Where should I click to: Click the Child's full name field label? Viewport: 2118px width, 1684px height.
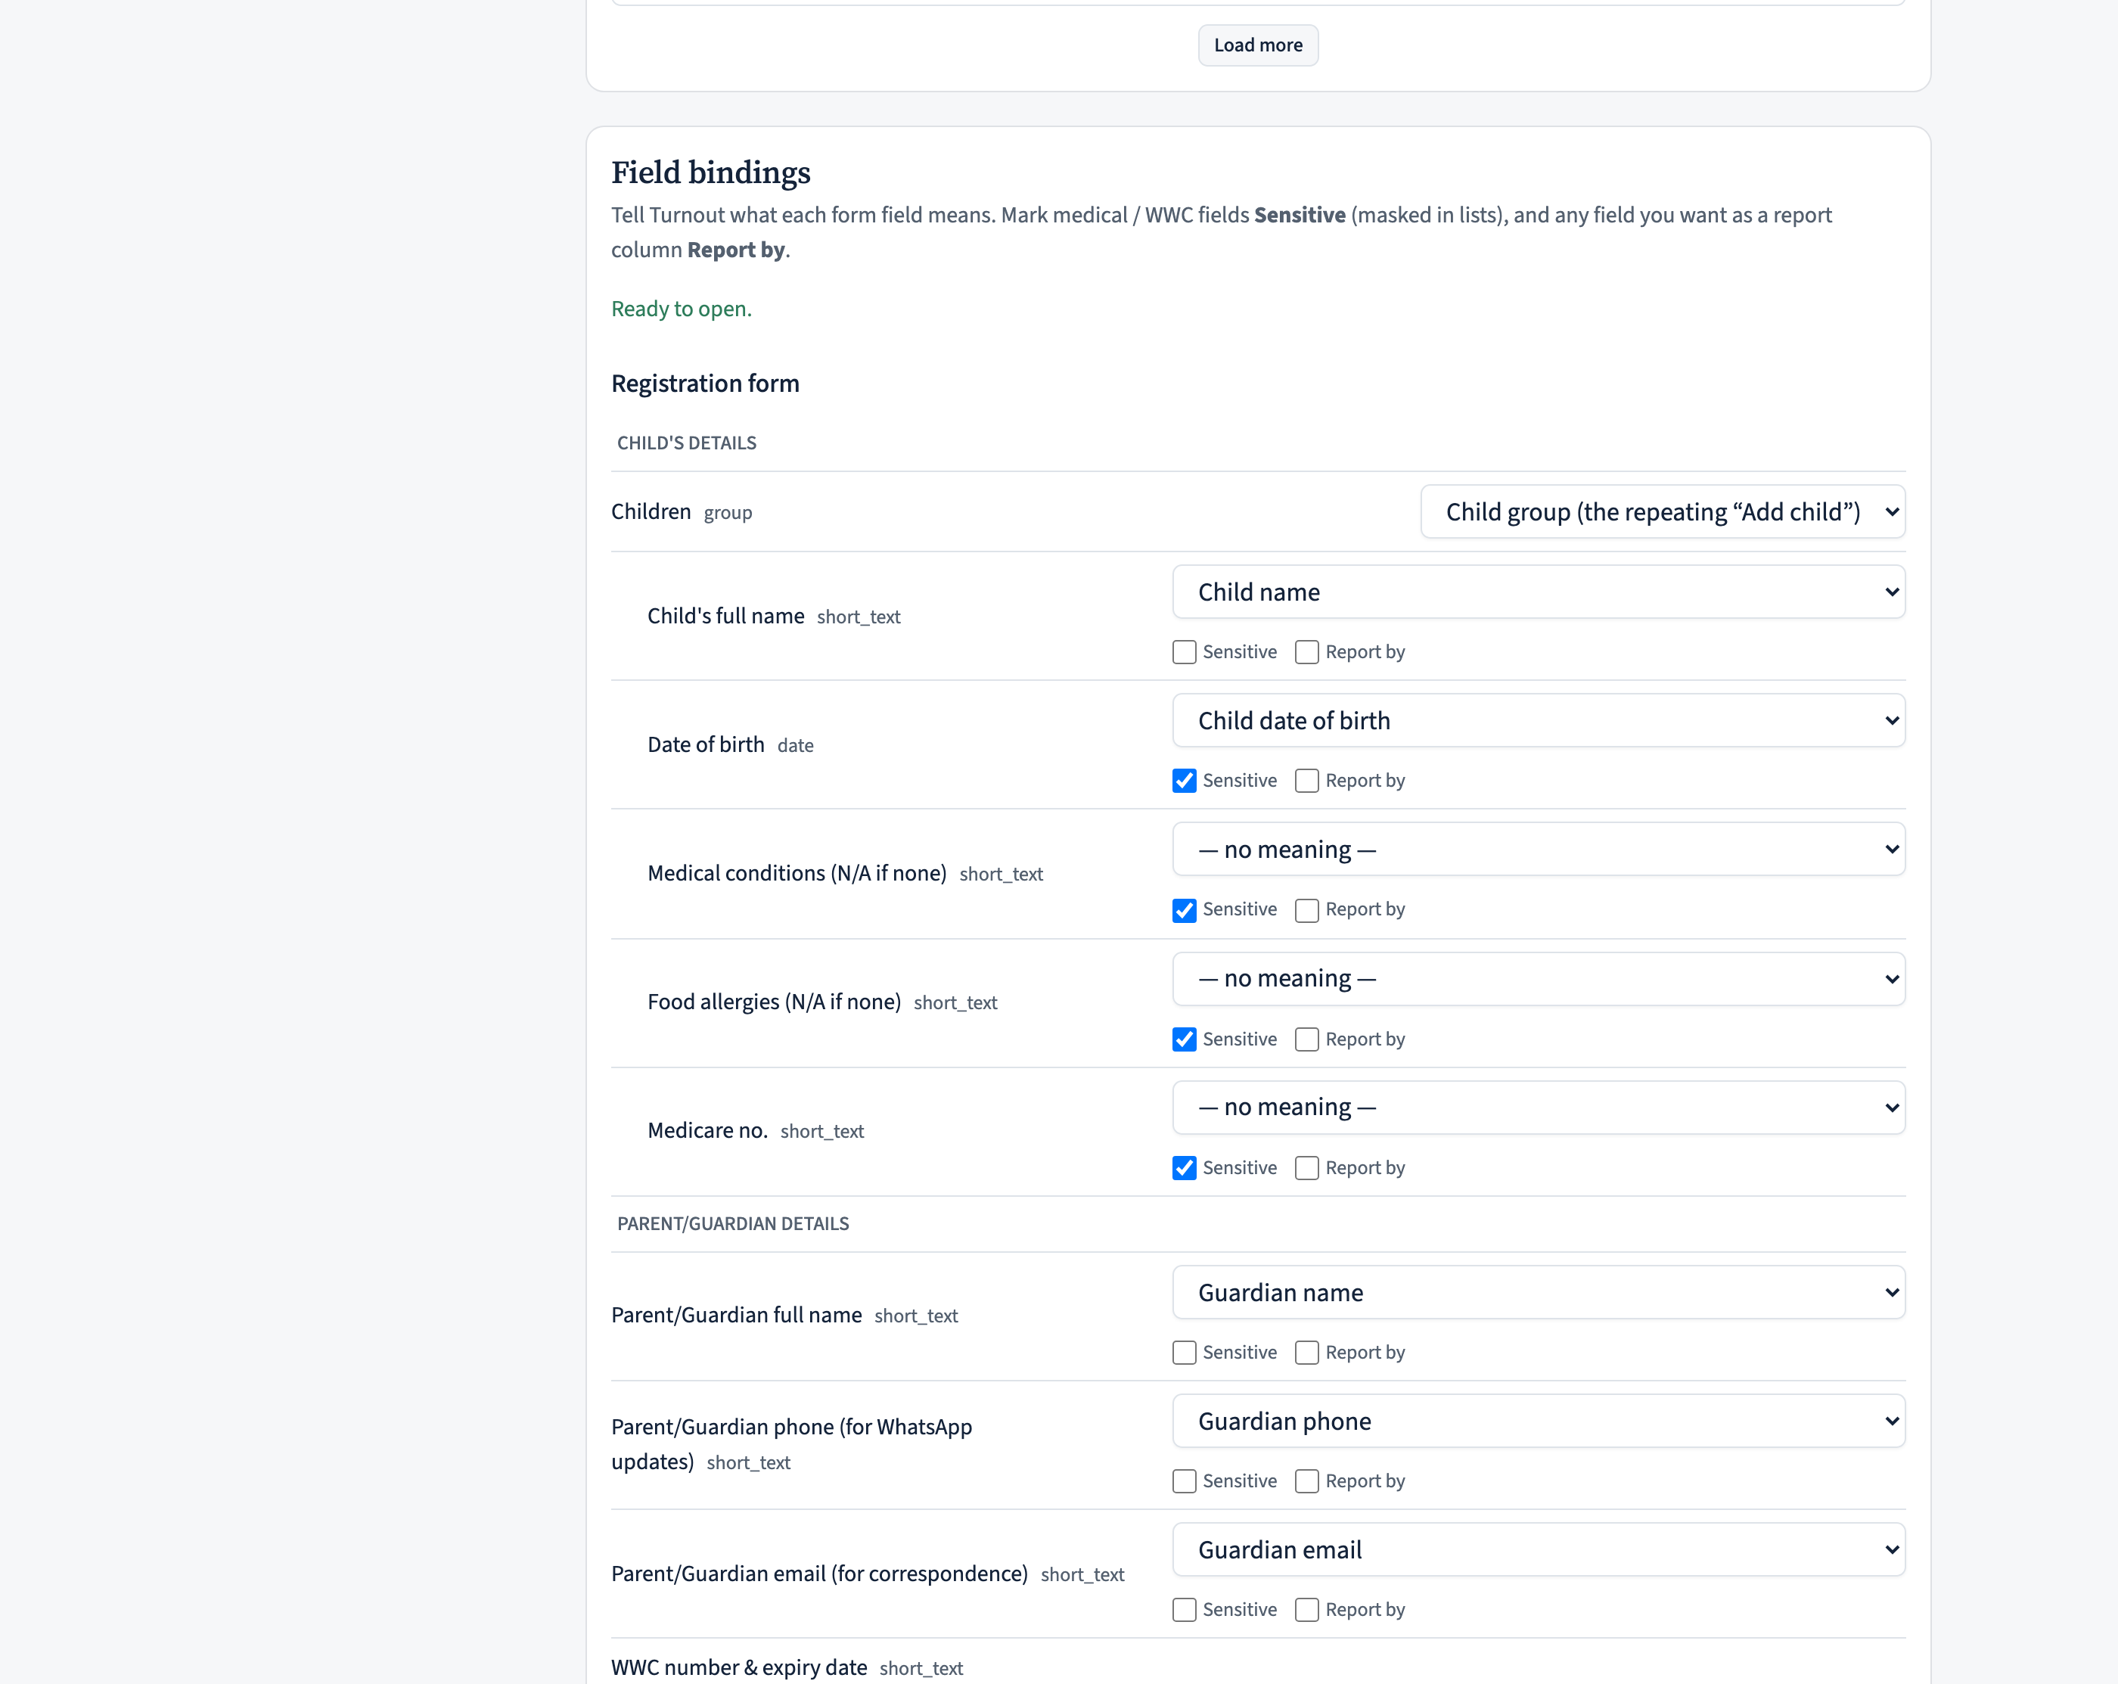725,616
